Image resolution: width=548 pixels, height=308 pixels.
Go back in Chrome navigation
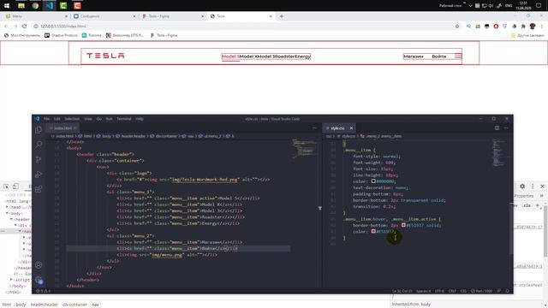pos(6,27)
